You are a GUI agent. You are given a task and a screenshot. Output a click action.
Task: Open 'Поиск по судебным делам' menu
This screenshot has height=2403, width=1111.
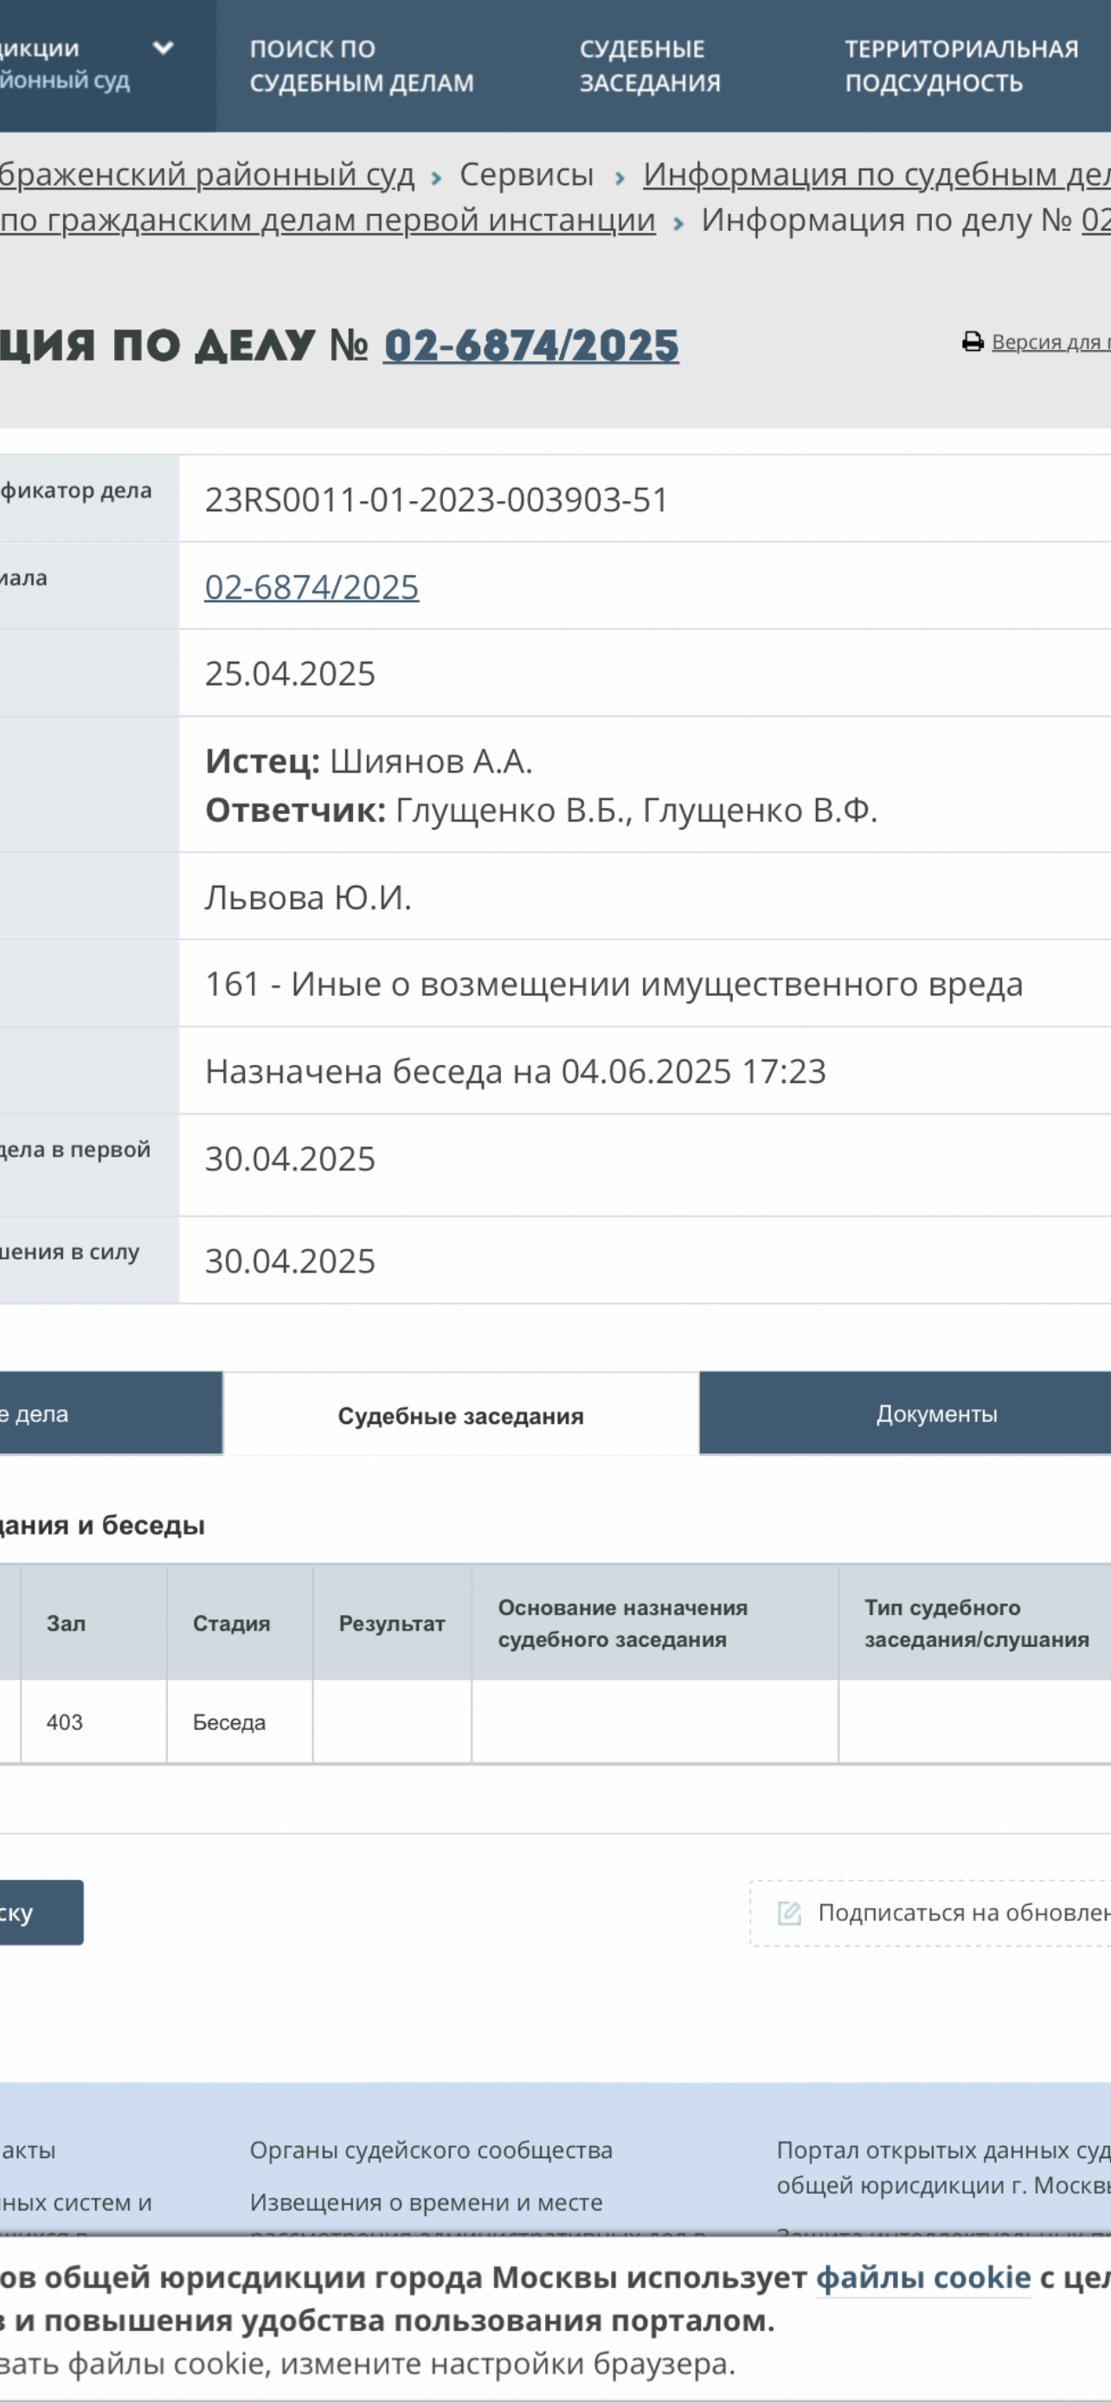point(361,65)
